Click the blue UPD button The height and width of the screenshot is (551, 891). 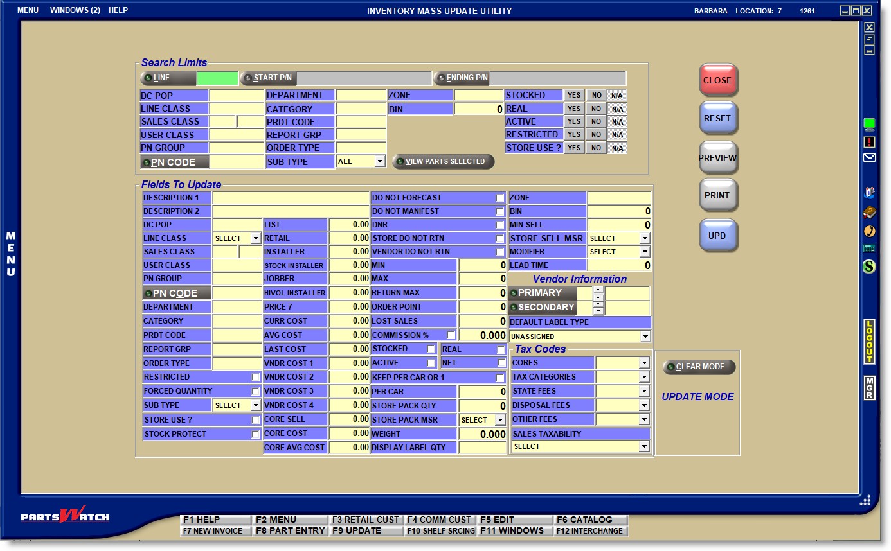click(x=717, y=236)
